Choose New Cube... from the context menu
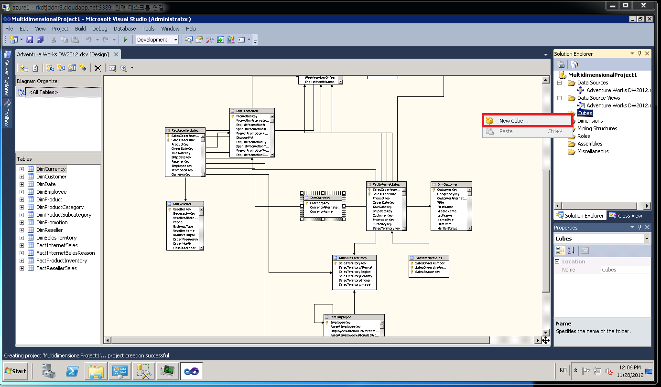Image resolution: width=661 pixels, height=387 pixels. coord(527,121)
